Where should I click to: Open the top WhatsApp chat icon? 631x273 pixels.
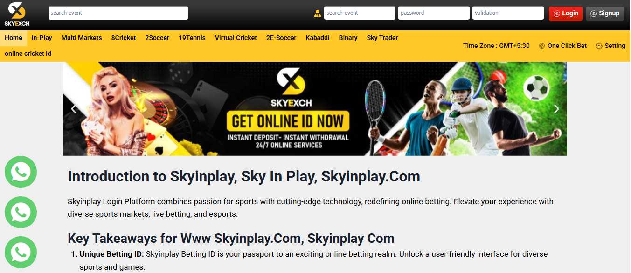tap(21, 172)
